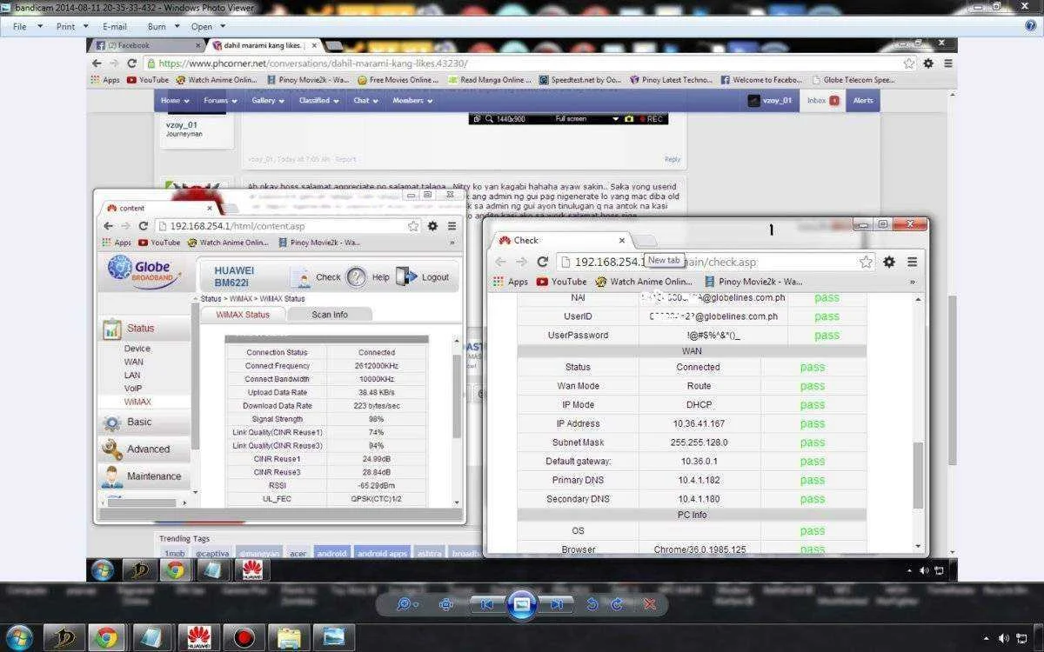Go to next photo in Photo Viewer
This screenshot has height=652, width=1044.
tap(556, 604)
